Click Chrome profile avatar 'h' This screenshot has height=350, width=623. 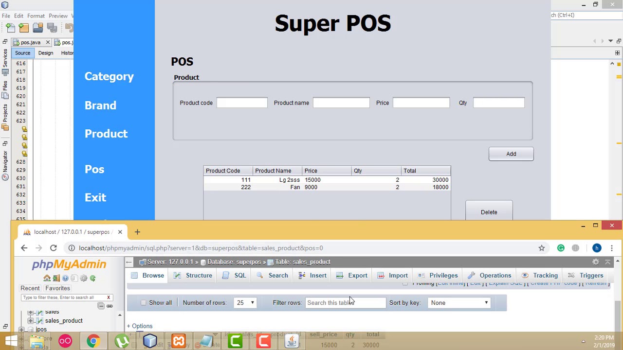597,248
